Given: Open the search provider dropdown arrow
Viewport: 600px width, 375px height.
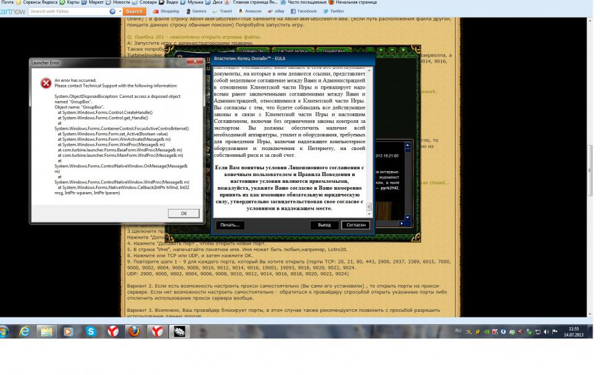Looking at the screenshot, I should coord(120,12).
